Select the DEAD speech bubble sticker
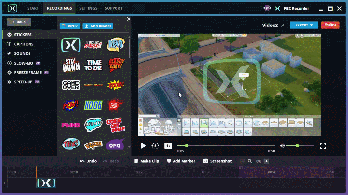 [116, 45]
